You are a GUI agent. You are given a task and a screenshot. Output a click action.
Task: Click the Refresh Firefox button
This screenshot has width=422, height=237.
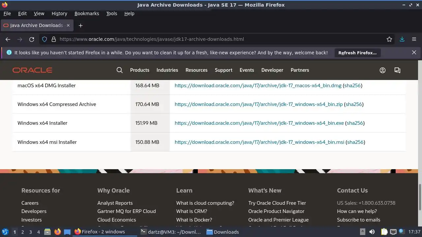(x=357, y=53)
